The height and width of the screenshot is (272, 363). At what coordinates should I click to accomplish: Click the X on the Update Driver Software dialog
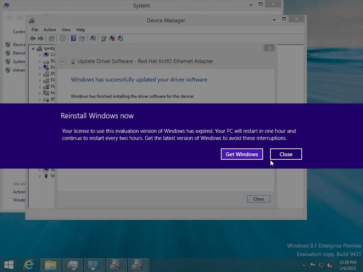tap(269, 48)
